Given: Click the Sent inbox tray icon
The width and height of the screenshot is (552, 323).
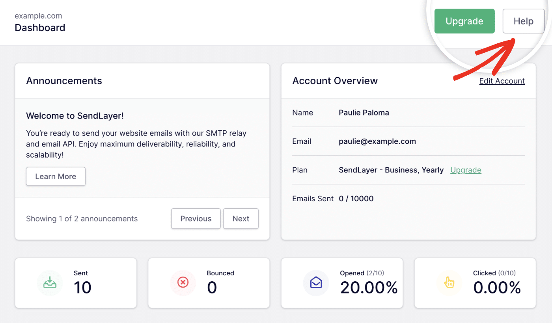Looking at the screenshot, I should (50, 282).
